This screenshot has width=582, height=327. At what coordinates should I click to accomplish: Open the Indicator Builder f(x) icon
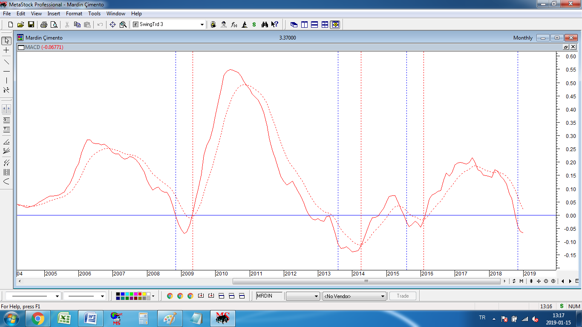pos(234,25)
